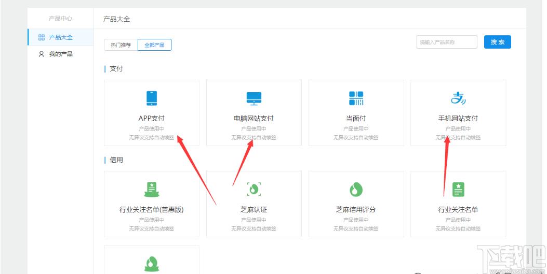Viewport: 547px width, 274px height.
Task: Open 我的产品 in the sidebar
Action: (x=61, y=54)
